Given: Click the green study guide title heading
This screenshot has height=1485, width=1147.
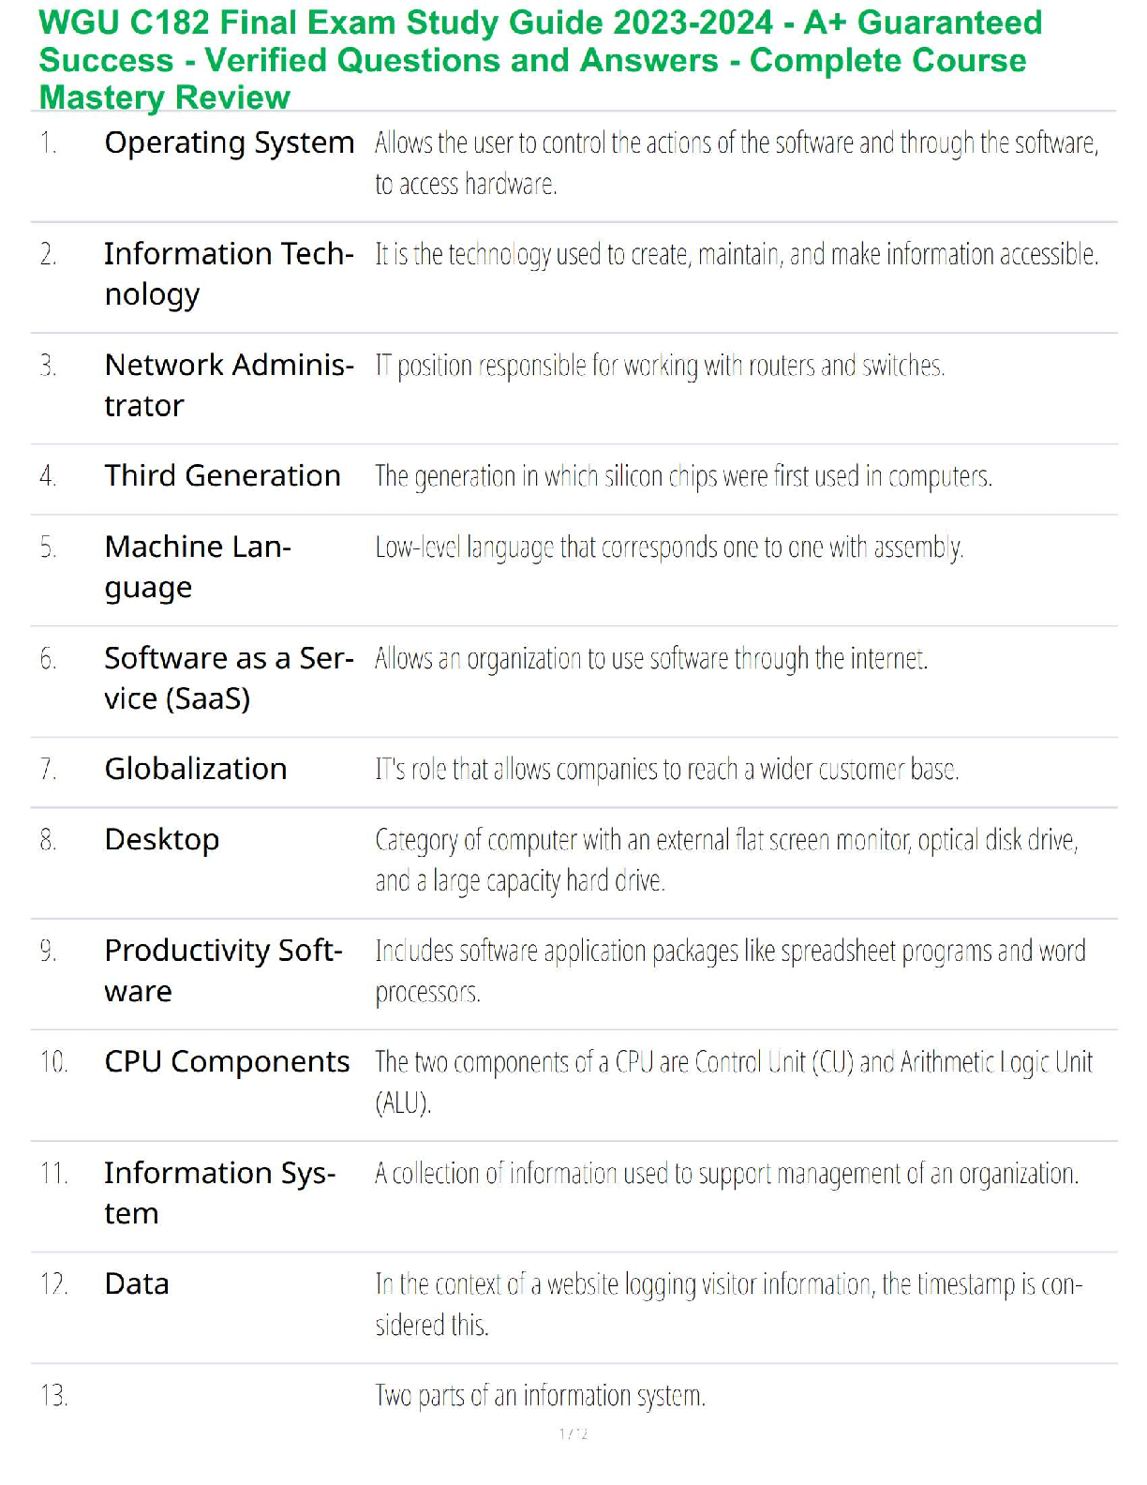Looking at the screenshot, I should [x=540, y=60].
